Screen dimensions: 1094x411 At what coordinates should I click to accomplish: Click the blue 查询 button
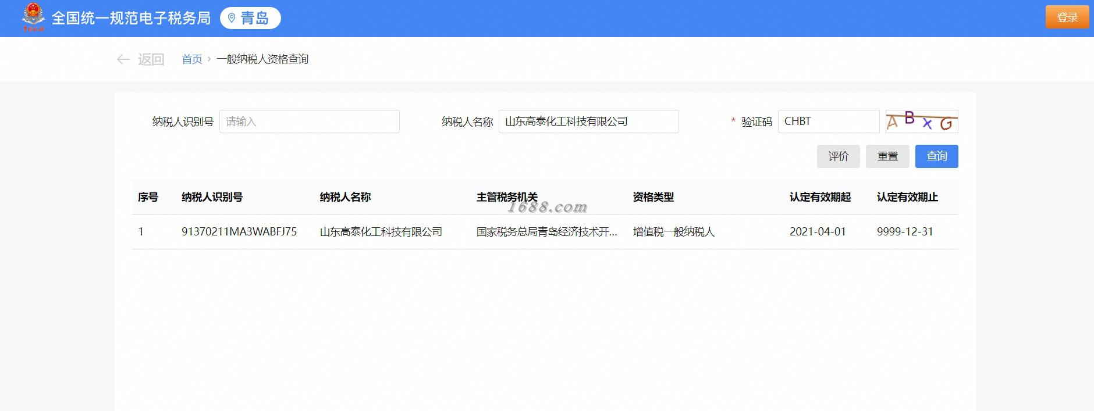[x=937, y=156]
